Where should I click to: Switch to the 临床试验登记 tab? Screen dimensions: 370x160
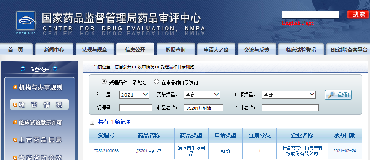301,50
